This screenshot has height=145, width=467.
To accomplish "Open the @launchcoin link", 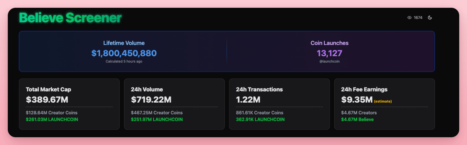I will [x=330, y=61].
